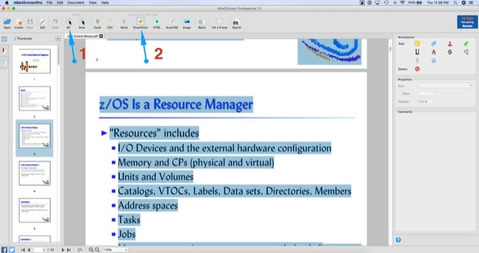This screenshot has height=253, width=479.
Task: Add the blue watermark annotation icon
Action: (x=434, y=61)
